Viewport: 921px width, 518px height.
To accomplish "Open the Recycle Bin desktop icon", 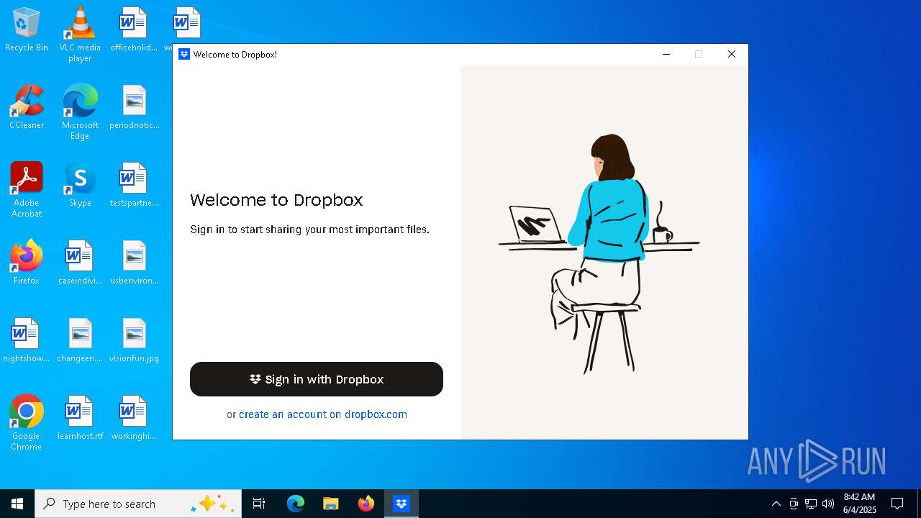I will [x=27, y=30].
